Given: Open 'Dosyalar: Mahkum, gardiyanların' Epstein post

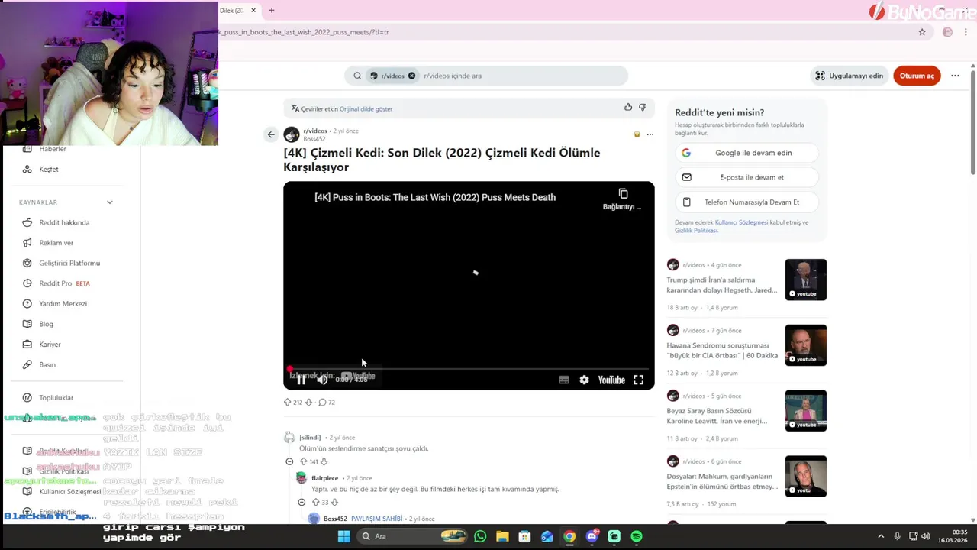Looking at the screenshot, I should pyautogui.click(x=722, y=481).
